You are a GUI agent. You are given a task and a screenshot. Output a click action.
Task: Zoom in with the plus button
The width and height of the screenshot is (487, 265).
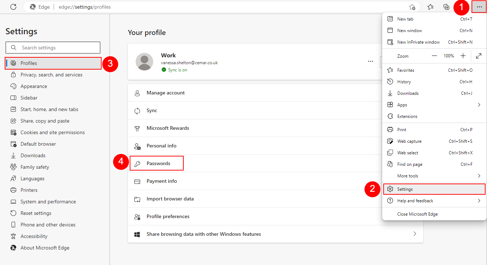[x=463, y=56]
